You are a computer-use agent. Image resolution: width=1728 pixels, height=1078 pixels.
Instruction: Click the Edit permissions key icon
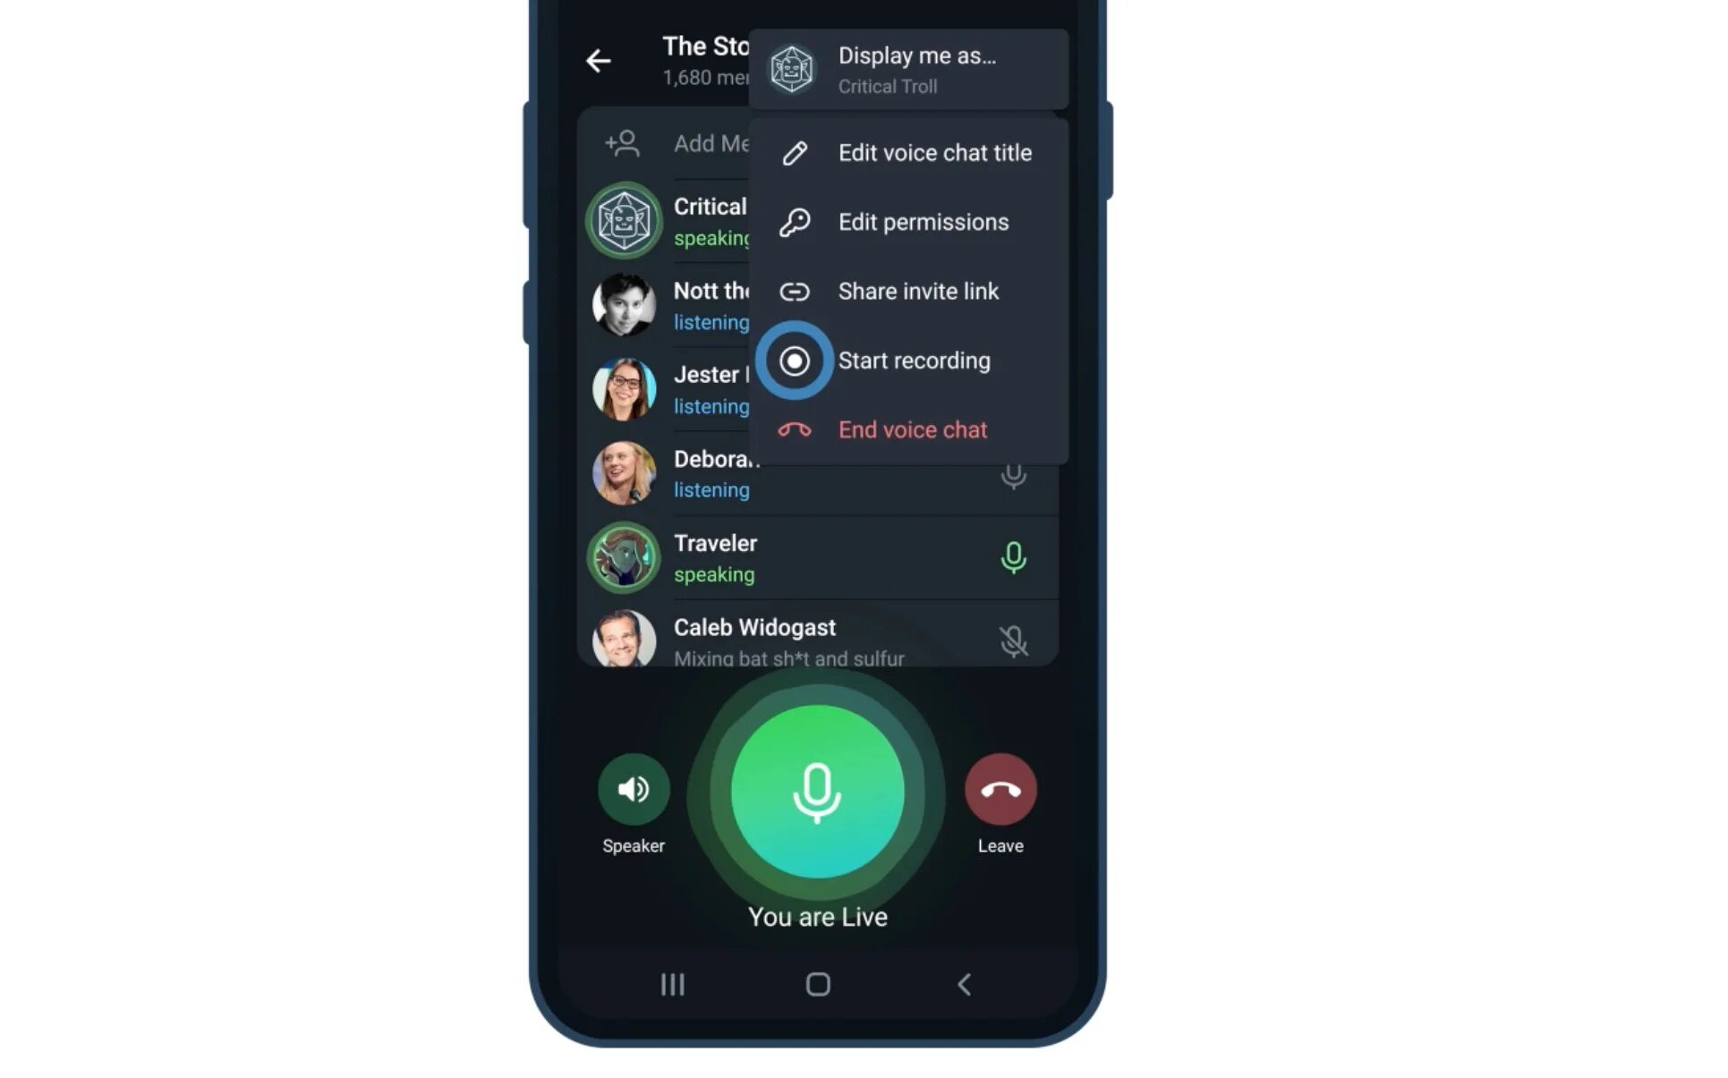click(x=793, y=221)
